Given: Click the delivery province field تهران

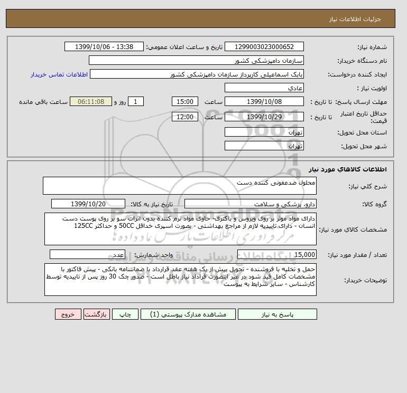Looking at the screenshot, I should tap(264, 132).
